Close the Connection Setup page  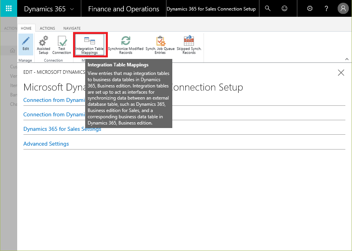tap(341, 73)
